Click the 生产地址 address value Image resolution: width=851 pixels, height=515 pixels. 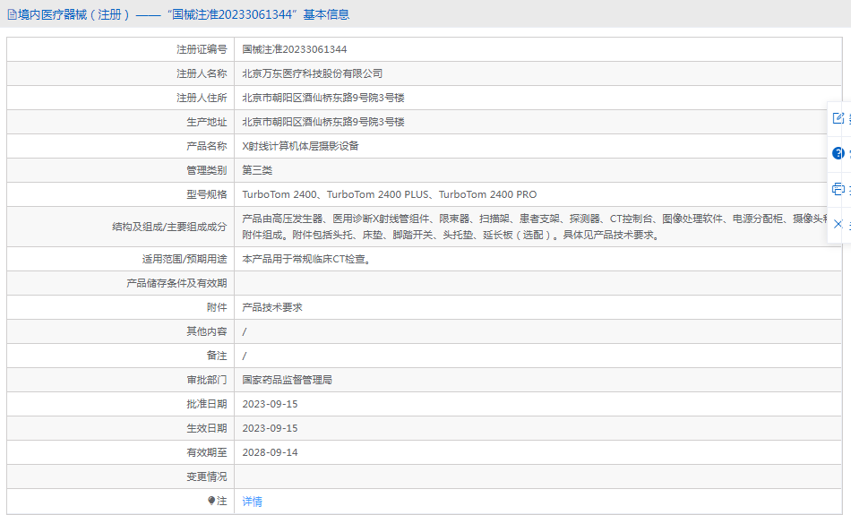(x=322, y=122)
